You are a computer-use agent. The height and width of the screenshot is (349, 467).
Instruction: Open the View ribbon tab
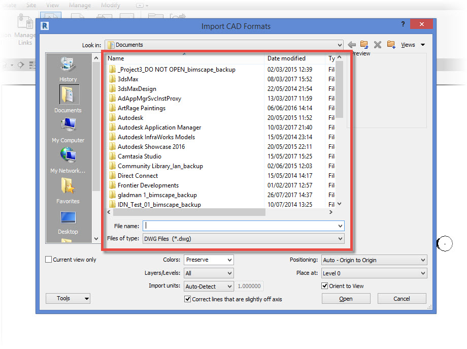click(x=52, y=5)
